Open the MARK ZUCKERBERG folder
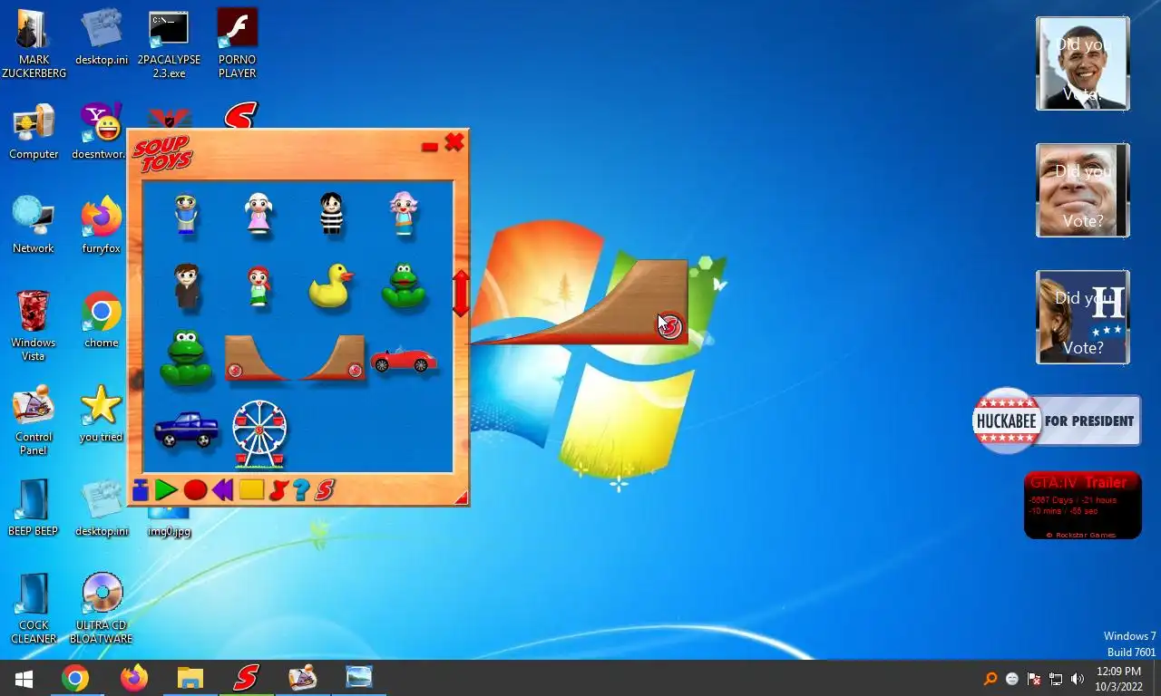The width and height of the screenshot is (1161, 696). 34,43
